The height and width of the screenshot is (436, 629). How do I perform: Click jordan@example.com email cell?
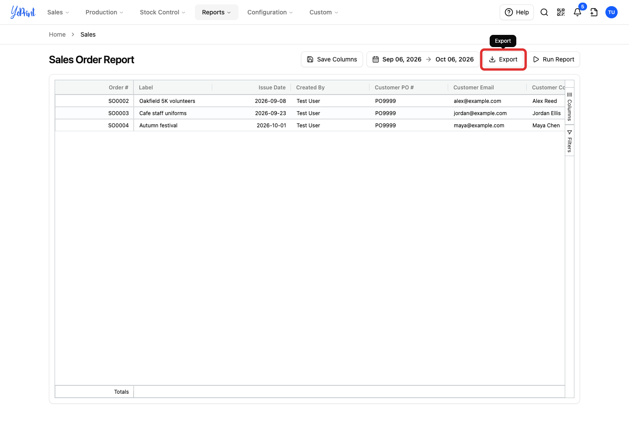487,113
